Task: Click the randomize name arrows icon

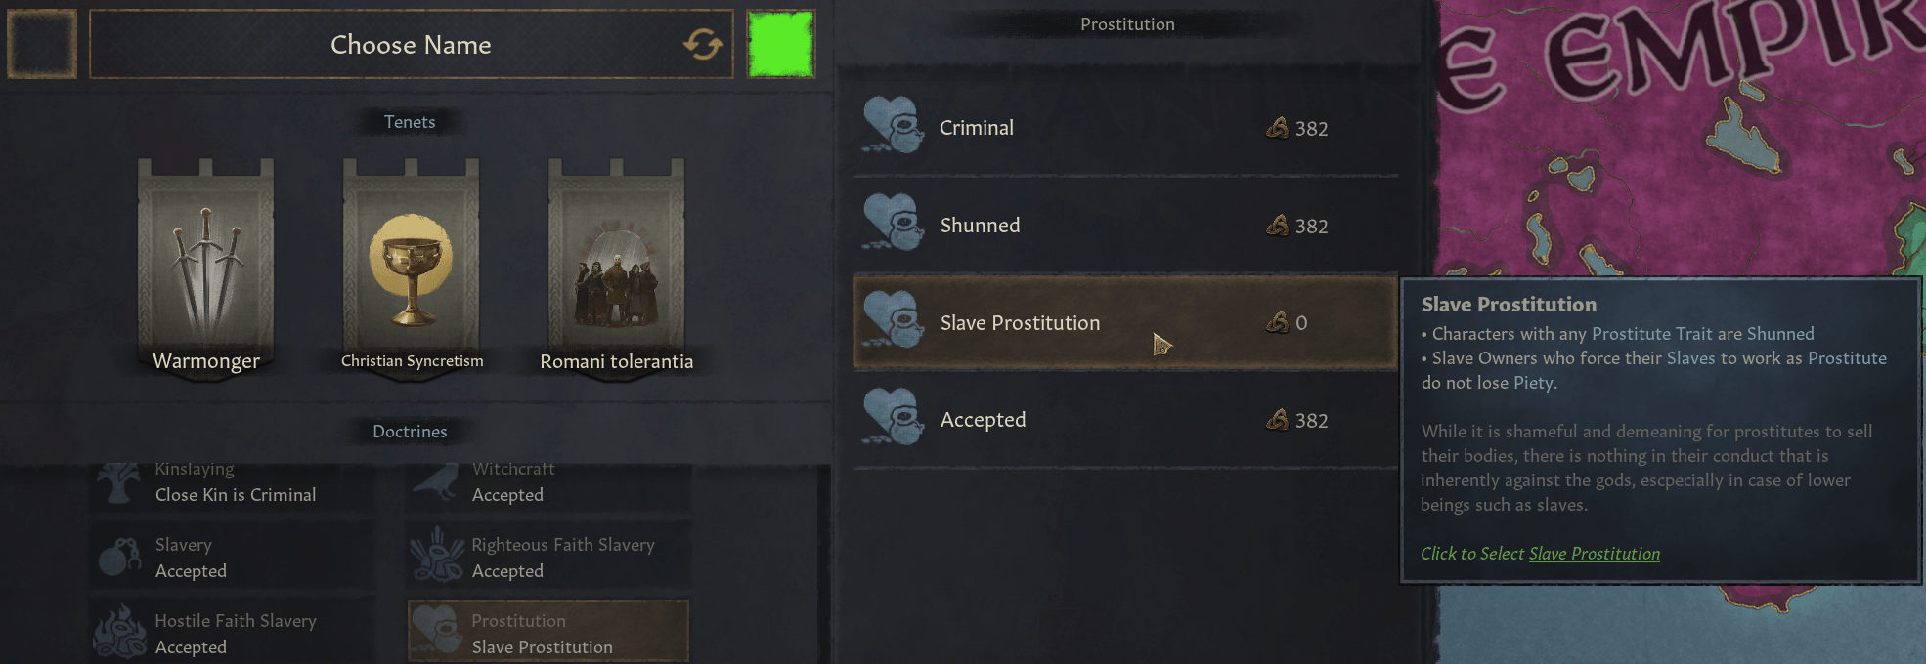Action: [703, 44]
